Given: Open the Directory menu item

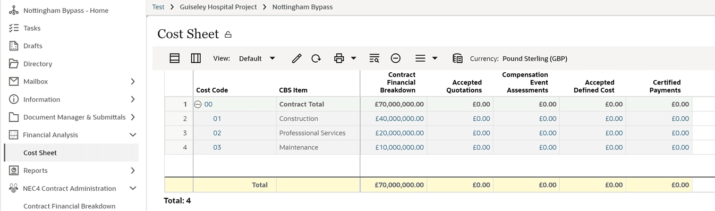Looking at the screenshot, I should pos(38,64).
